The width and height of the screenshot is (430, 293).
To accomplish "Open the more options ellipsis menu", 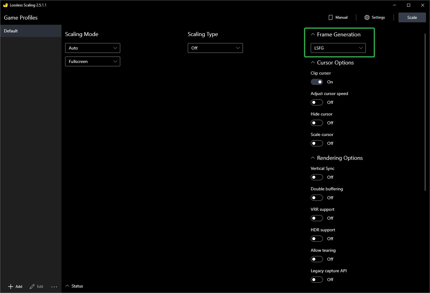I will click(54, 286).
